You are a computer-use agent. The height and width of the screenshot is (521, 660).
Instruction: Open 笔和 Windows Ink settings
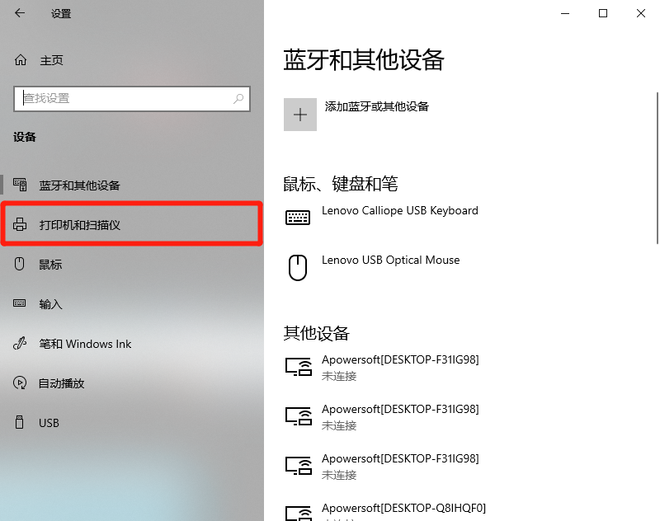coord(85,344)
